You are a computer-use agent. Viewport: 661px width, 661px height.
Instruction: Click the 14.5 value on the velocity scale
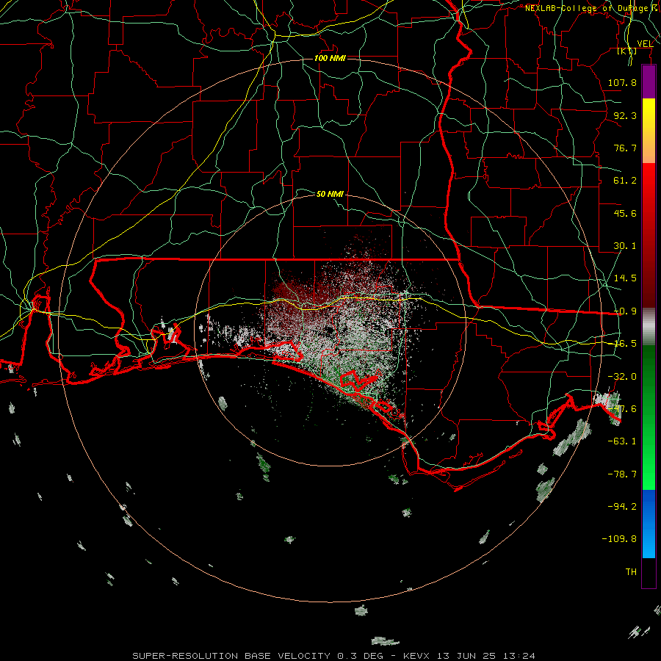coord(625,278)
